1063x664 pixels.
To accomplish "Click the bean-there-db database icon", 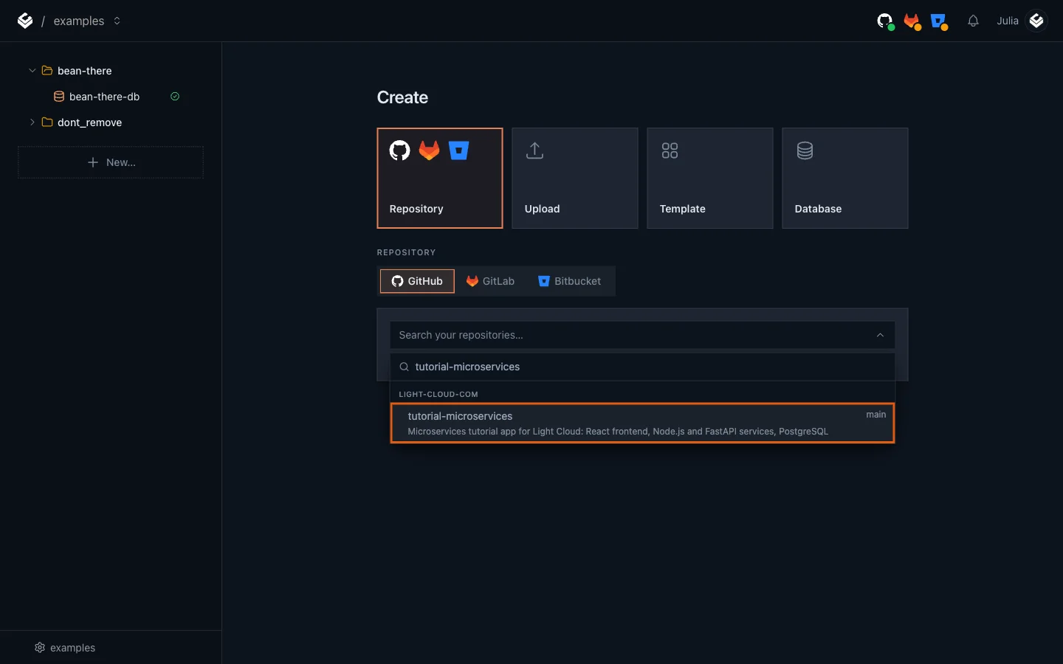I will point(59,97).
